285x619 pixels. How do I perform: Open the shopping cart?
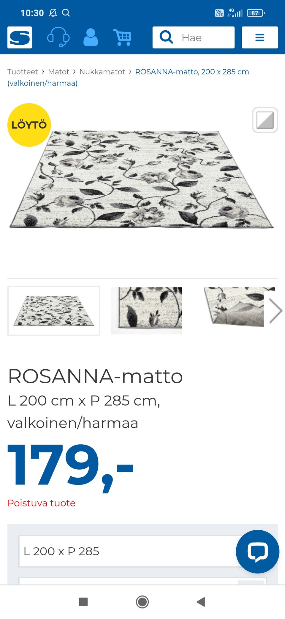click(x=122, y=37)
